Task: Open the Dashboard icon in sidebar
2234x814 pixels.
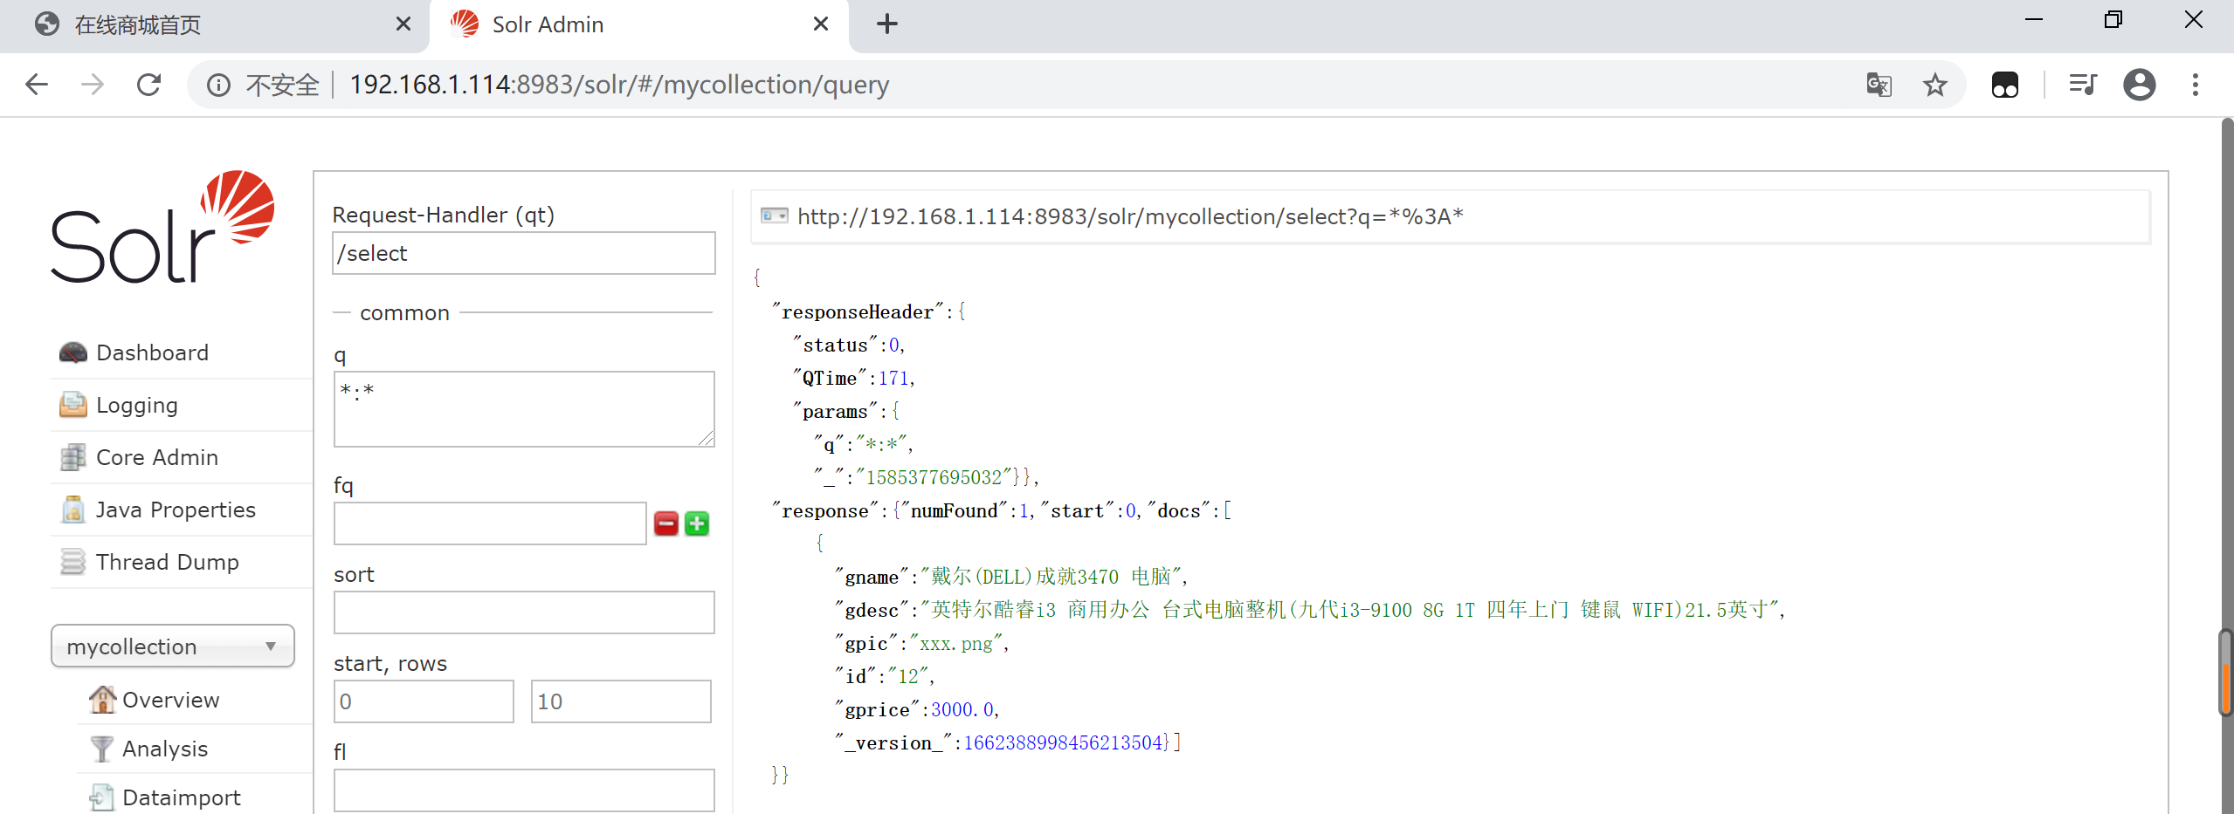Action: 72,352
